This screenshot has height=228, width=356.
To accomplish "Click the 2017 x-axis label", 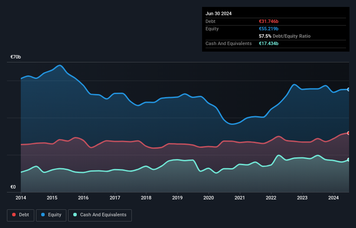I will pos(115,198).
